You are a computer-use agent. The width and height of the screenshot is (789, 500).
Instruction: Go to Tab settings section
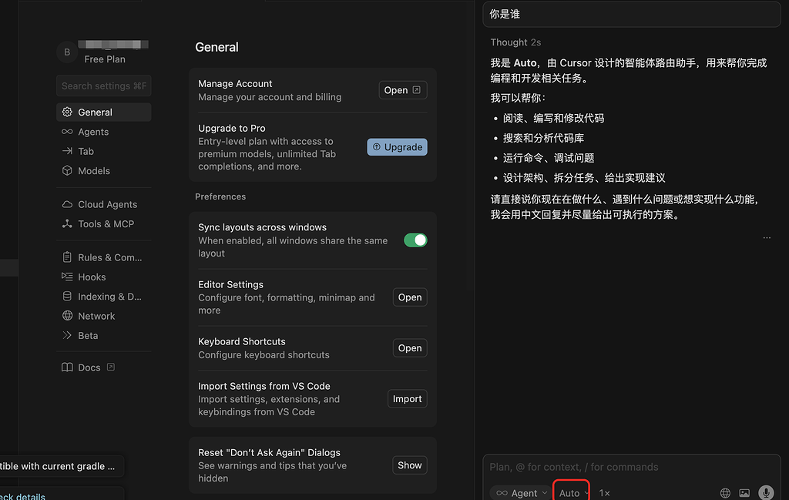click(x=104, y=152)
